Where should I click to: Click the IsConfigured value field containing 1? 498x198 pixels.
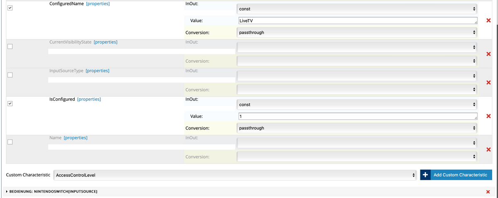(x=357, y=117)
